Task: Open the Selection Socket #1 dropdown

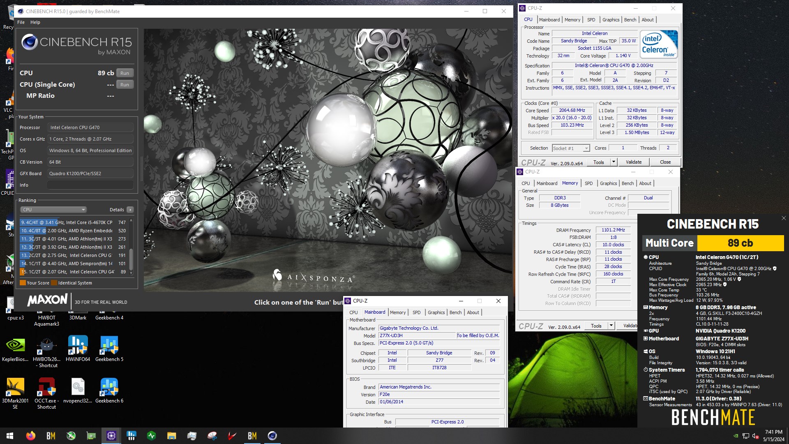Action: pyautogui.click(x=571, y=148)
